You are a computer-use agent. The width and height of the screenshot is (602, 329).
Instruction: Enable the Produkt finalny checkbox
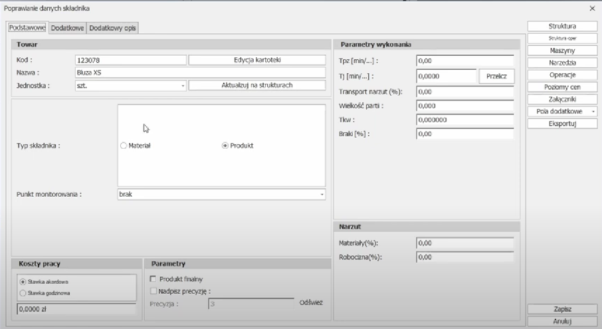click(153, 278)
